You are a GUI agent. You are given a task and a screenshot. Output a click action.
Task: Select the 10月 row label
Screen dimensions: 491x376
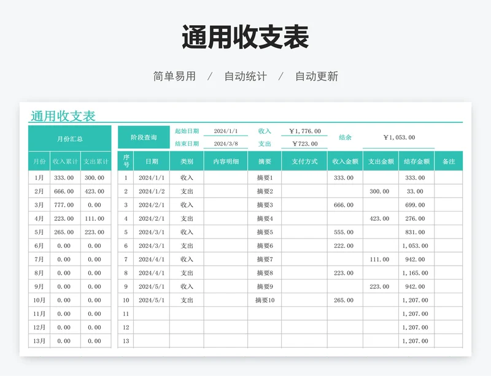(39, 300)
